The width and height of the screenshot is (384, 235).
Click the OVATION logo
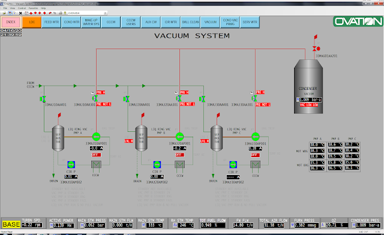tap(358, 22)
